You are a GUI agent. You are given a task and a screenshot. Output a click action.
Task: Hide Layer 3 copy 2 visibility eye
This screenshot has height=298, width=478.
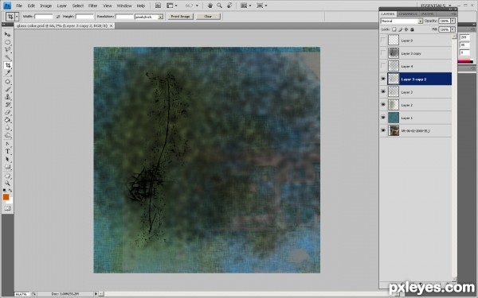click(x=383, y=79)
